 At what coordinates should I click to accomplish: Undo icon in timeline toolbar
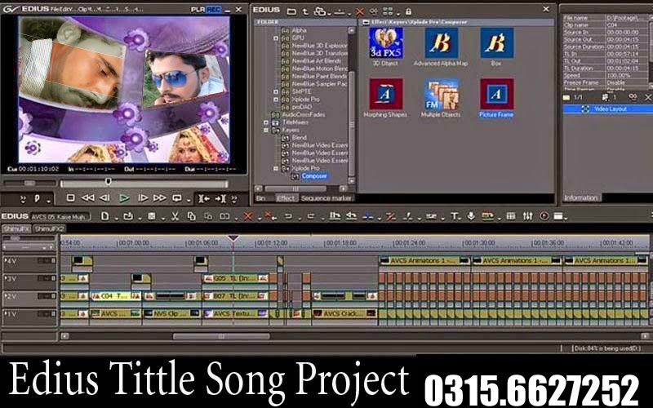pos(288,216)
